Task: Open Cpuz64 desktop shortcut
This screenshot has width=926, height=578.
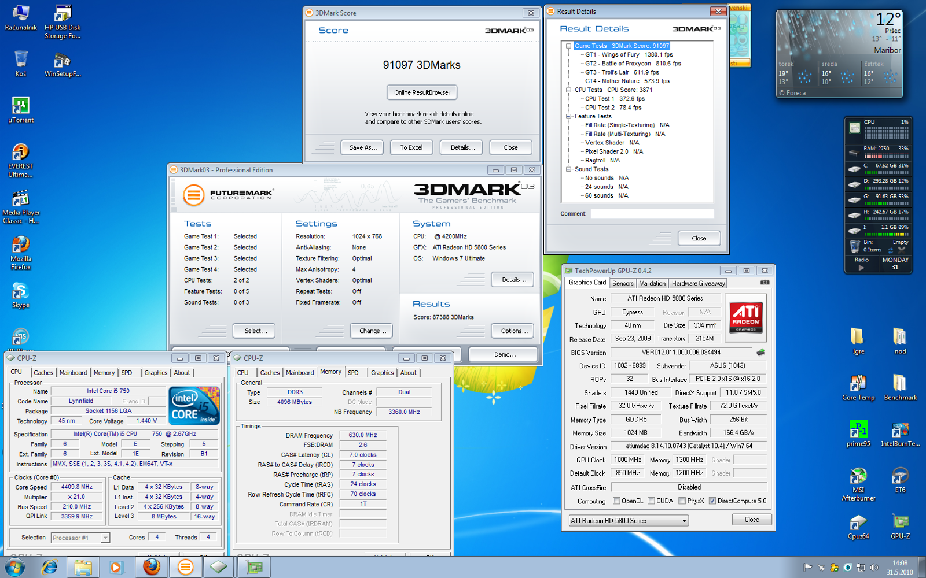Action: point(858,526)
